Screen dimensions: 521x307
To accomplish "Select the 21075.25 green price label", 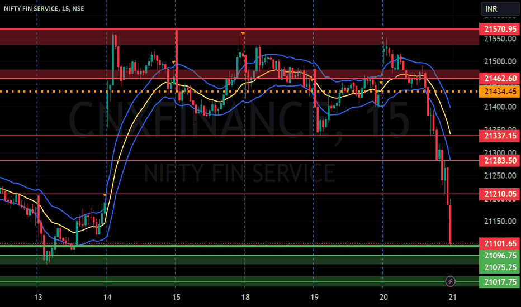I will point(499,267).
